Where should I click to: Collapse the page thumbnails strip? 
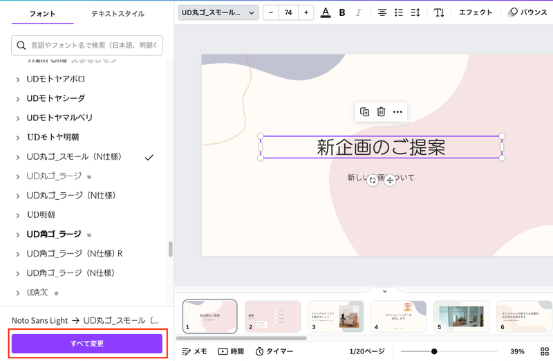[385, 291]
